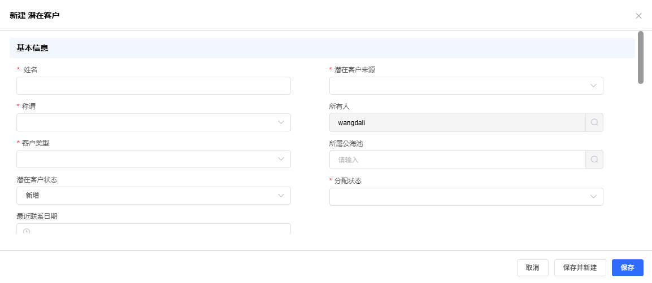
Task: Click the 保存并新建 button
Action: tap(580, 268)
